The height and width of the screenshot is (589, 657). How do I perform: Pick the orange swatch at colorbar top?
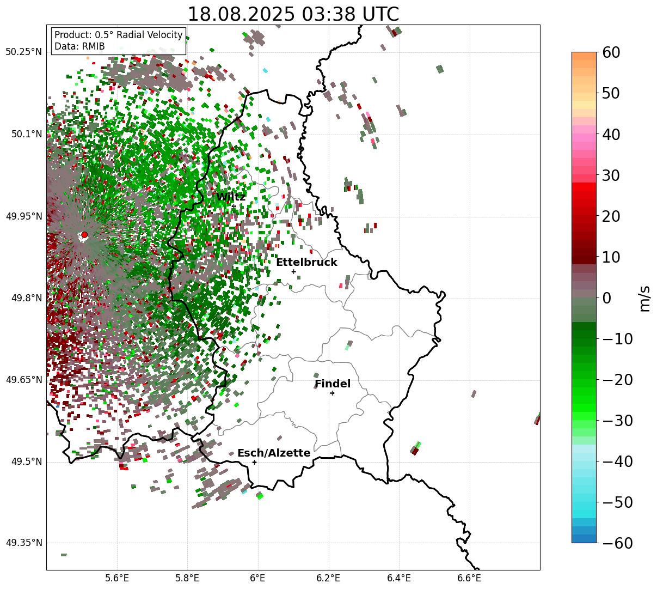click(584, 56)
